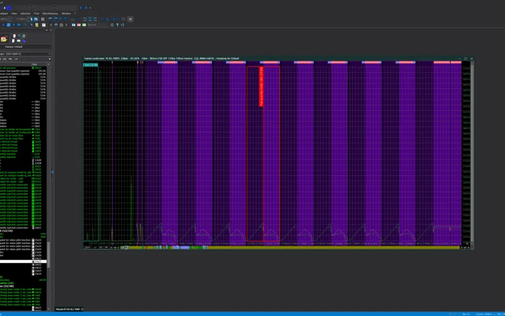Open the maps search dropdown arrow
Screen dimensions: 505x316
click(x=50, y=54)
